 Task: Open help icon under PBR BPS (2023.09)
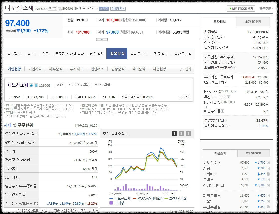(207, 107)
